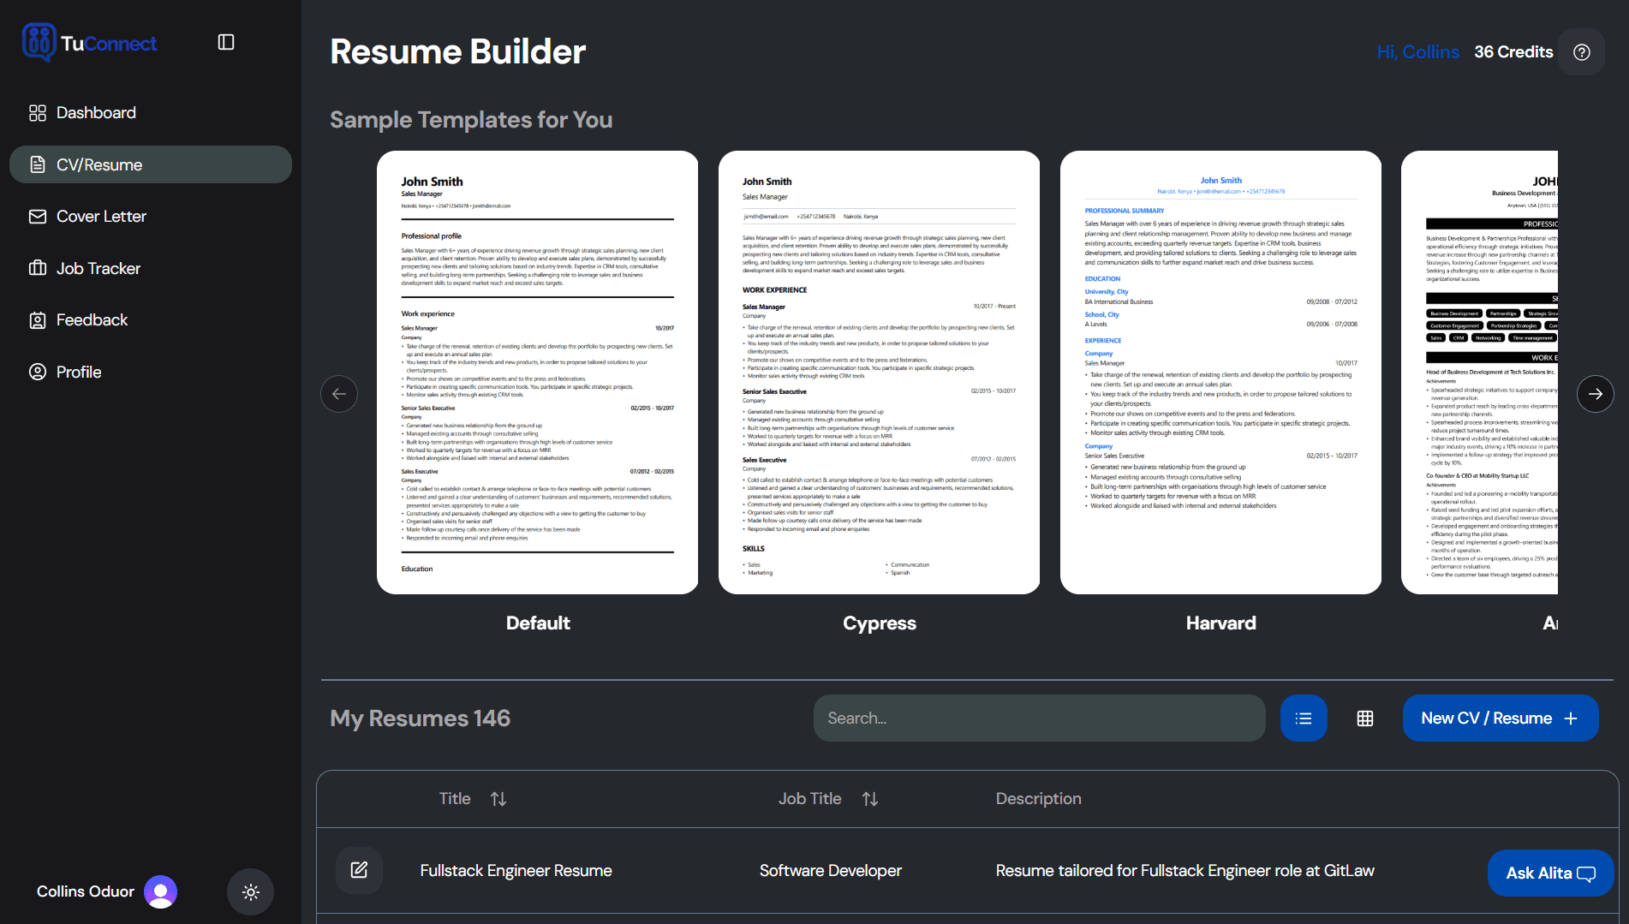Image resolution: width=1629 pixels, height=924 pixels.
Task: Sort resumes by Job Title column
Action: (870, 799)
